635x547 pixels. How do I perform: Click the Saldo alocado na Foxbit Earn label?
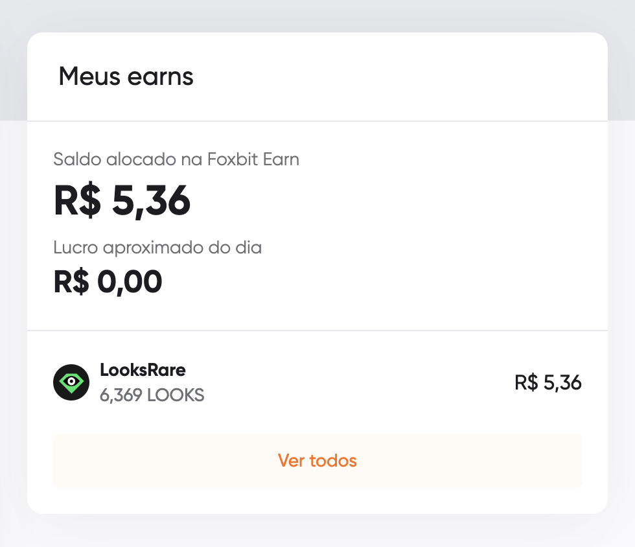pos(176,159)
